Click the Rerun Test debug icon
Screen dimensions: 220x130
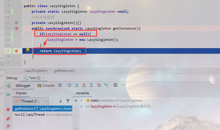click(x=8, y=86)
